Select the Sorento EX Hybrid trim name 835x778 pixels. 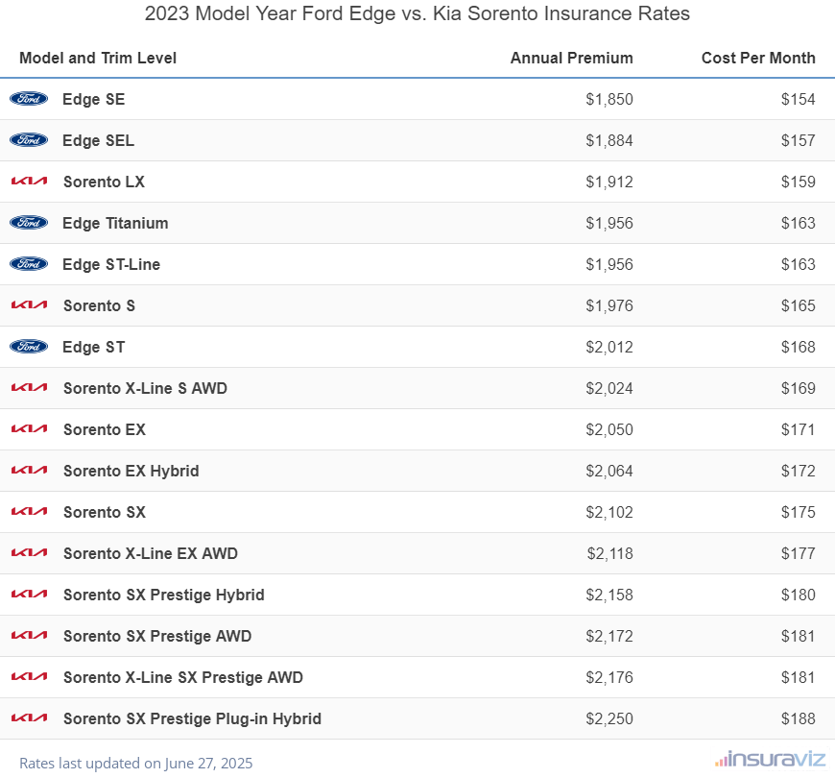click(x=131, y=471)
